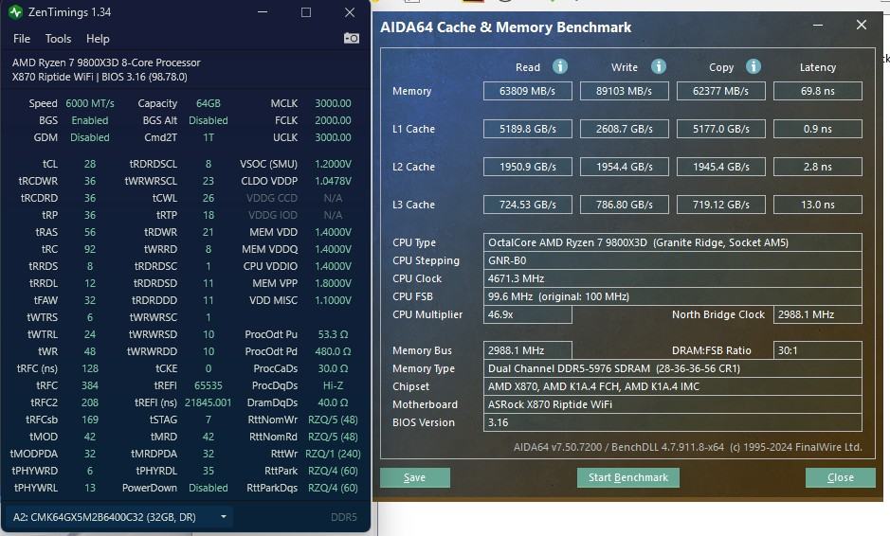
Task: Click the L1 Cache read value 5189.8 GB/s
Action: [x=527, y=129]
